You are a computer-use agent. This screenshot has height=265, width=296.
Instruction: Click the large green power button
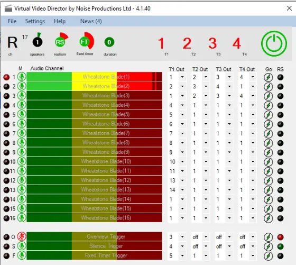click(x=274, y=43)
